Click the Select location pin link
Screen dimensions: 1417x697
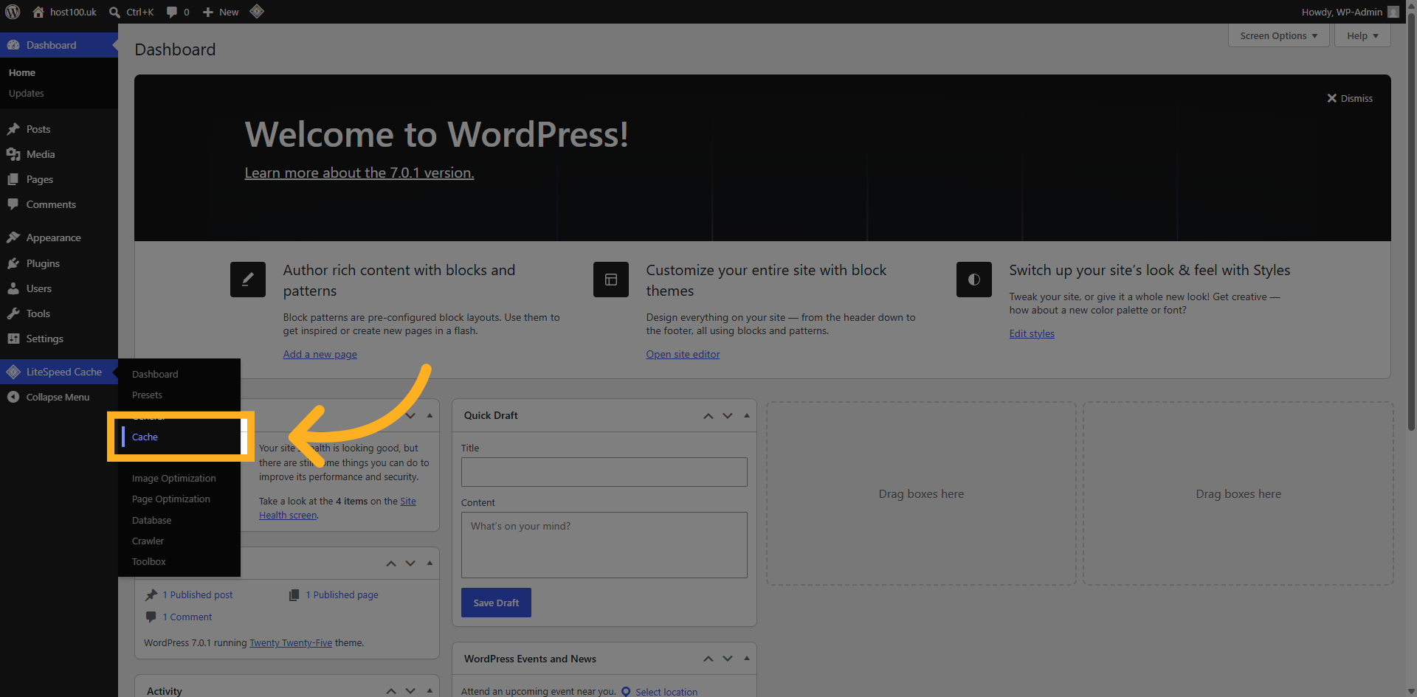click(659, 692)
